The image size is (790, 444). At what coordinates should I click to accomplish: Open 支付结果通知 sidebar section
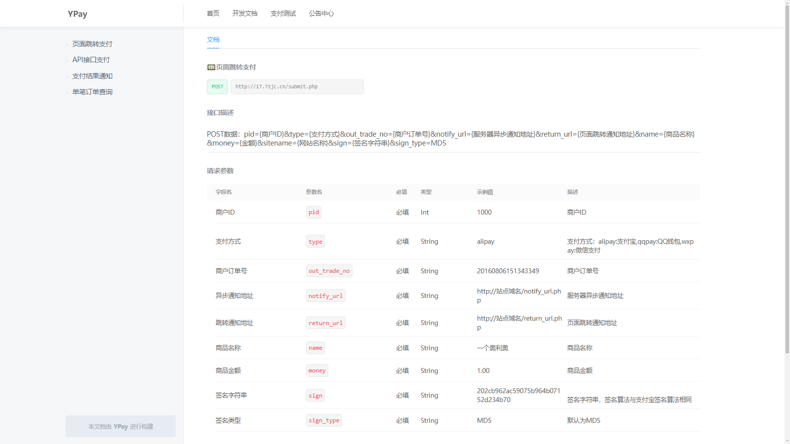92,76
